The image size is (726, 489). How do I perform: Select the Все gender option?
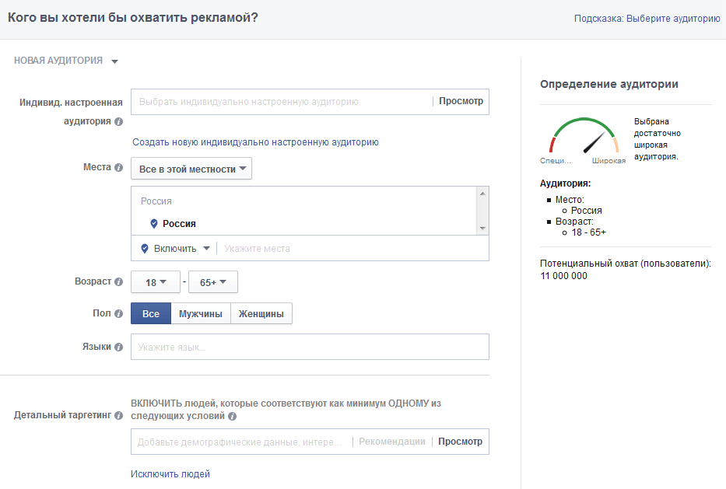[151, 314]
